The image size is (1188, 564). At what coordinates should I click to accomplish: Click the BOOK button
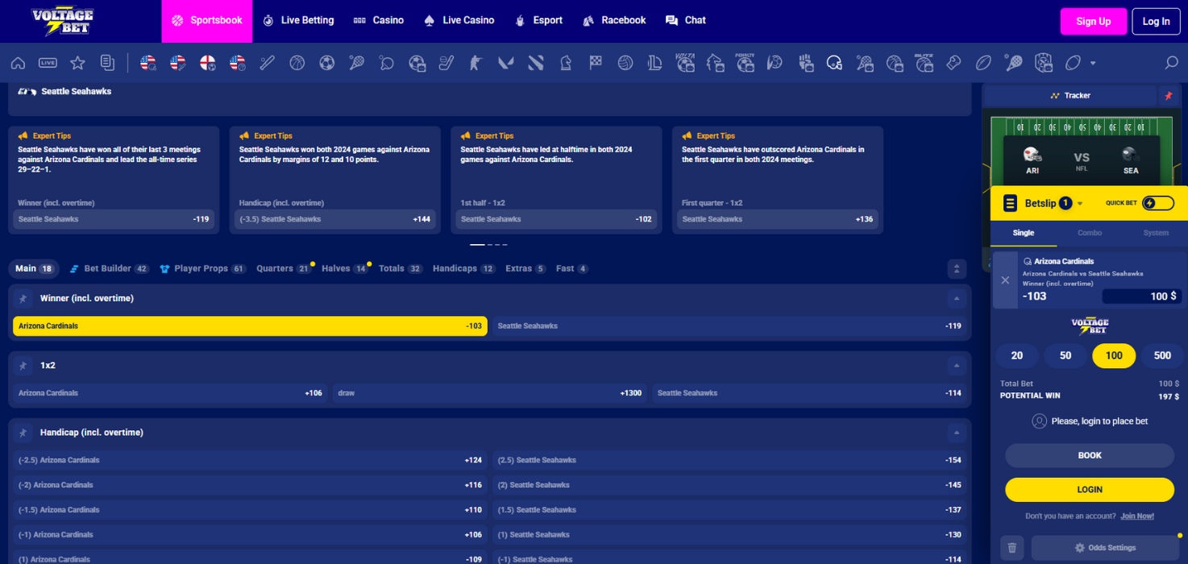[1090, 455]
